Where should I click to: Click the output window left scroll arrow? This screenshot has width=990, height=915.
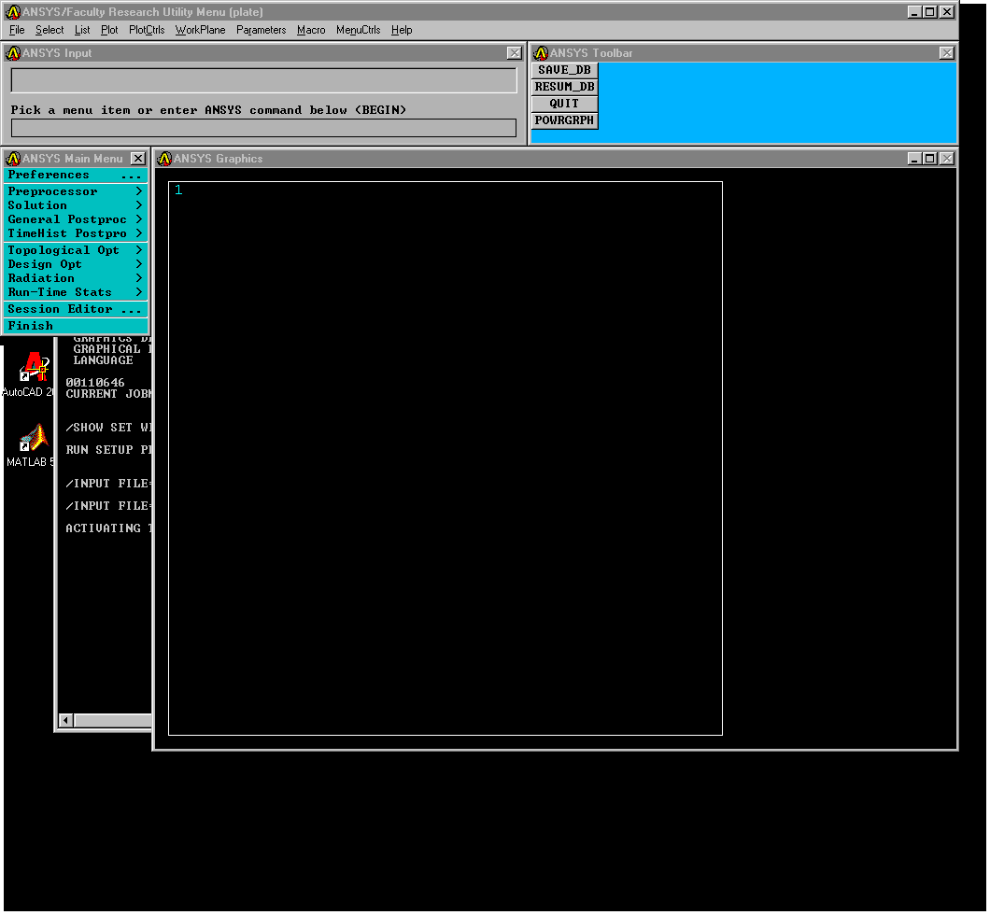coord(65,720)
